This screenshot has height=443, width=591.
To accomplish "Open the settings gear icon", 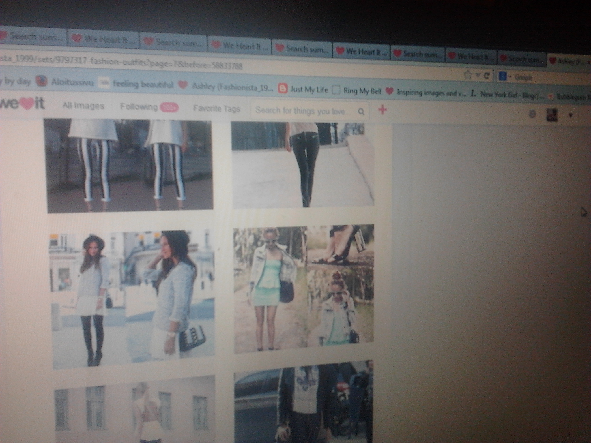I will [532, 114].
